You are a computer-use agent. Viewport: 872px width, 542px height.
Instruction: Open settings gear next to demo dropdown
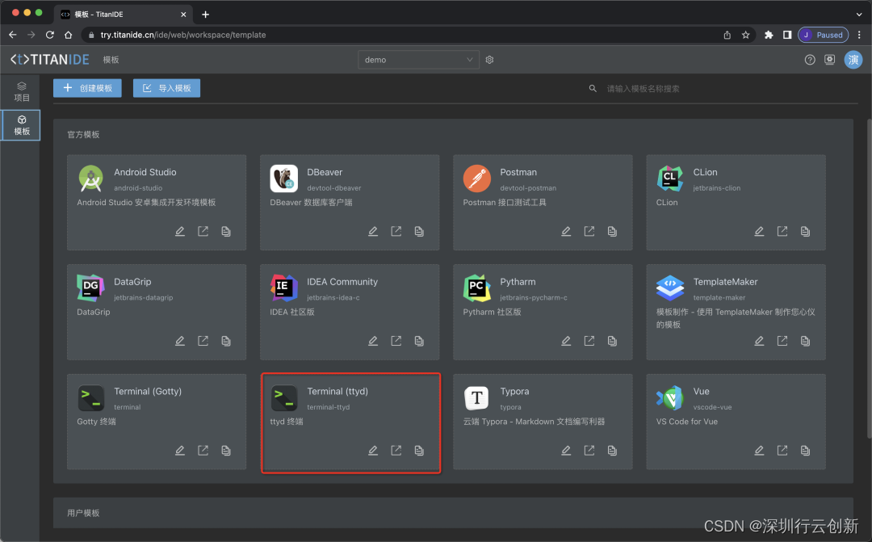[x=489, y=60]
